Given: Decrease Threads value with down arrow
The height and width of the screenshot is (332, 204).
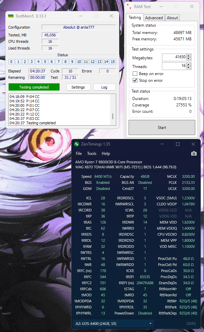Looking at the screenshot, I should (189, 68).
